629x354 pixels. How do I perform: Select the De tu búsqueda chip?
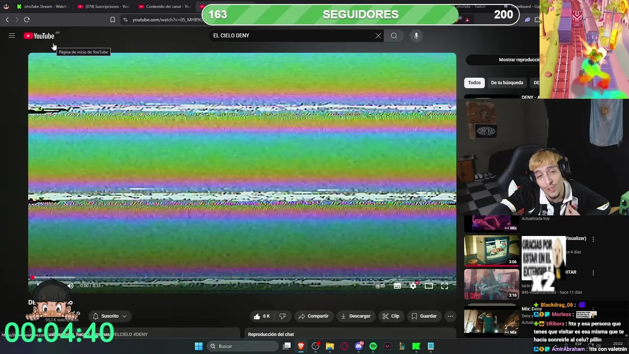[507, 83]
